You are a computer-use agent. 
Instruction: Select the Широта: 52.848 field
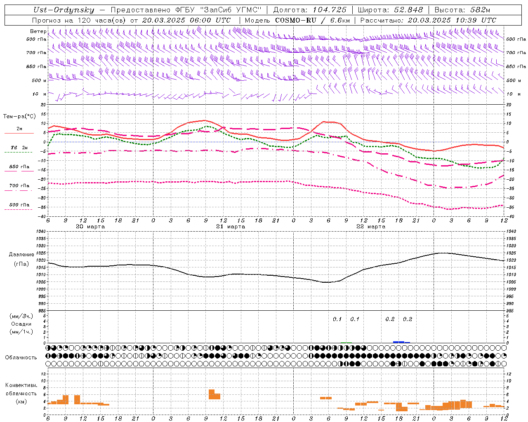coord(390,10)
